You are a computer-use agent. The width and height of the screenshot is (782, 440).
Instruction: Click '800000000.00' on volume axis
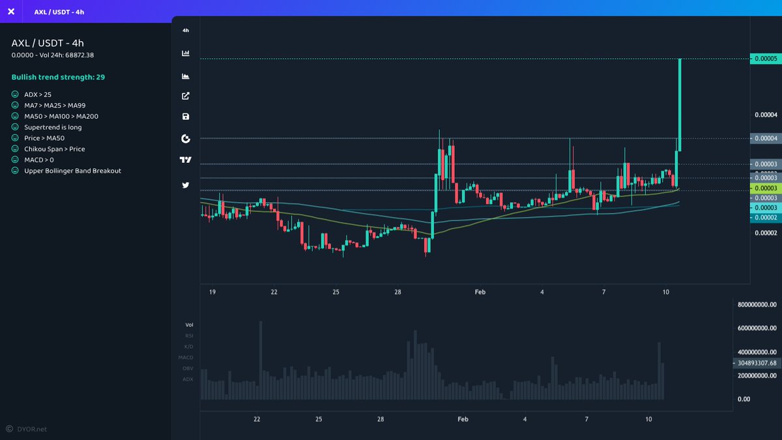coord(757,304)
